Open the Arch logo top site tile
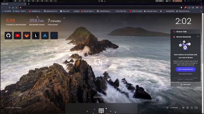204x114 pixels. [45, 35]
